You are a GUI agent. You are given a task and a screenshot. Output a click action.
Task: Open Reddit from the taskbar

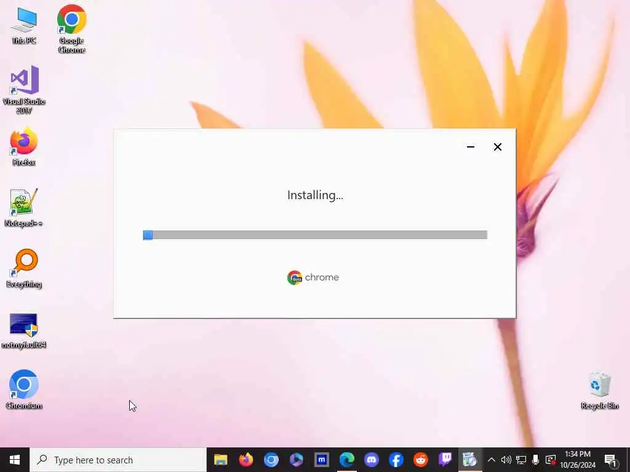tap(421, 460)
